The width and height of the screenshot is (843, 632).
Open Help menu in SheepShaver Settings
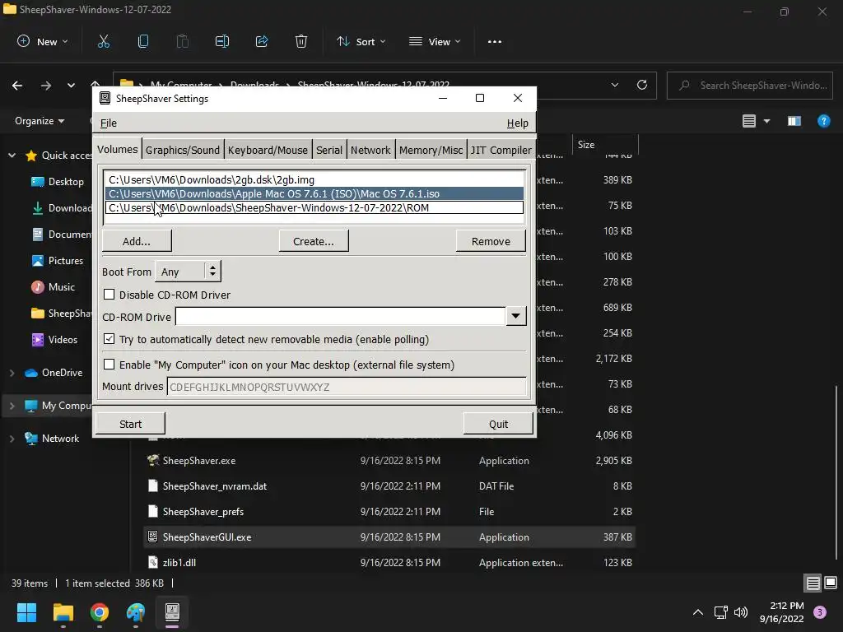(x=517, y=123)
